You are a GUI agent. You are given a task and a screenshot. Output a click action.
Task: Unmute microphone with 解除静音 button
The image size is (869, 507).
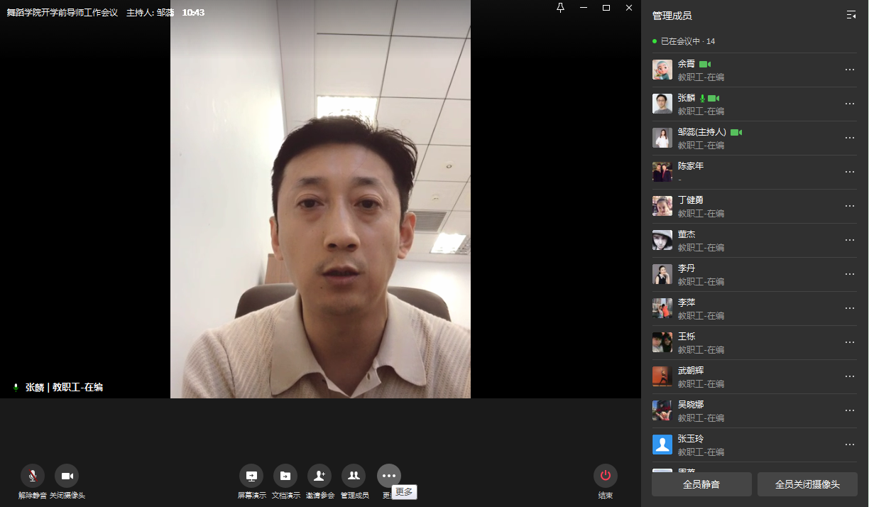tap(32, 476)
